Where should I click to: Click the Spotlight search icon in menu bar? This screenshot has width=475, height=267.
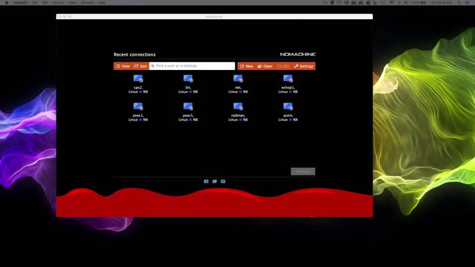pyautogui.click(x=459, y=3)
